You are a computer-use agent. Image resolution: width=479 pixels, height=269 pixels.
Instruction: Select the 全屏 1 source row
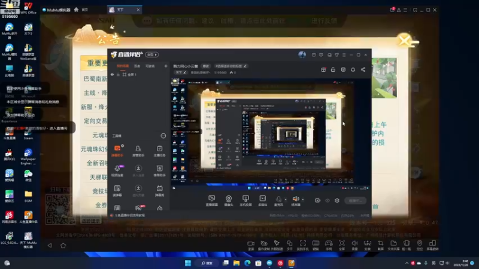click(138, 74)
